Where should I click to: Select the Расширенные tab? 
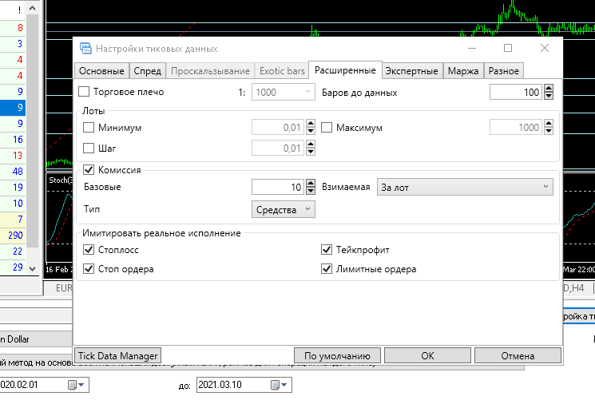pos(345,70)
